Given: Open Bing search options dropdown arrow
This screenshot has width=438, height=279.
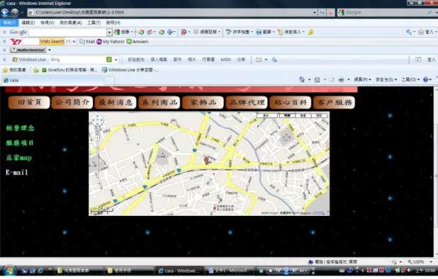Looking at the screenshot, I should (116, 59).
